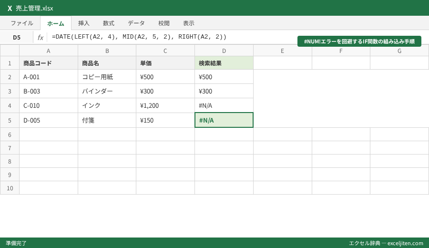Image resolution: width=429 pixels, height=248 pixels.
Task: Select the コピー用紙 cell
Action: click(107, 77)
